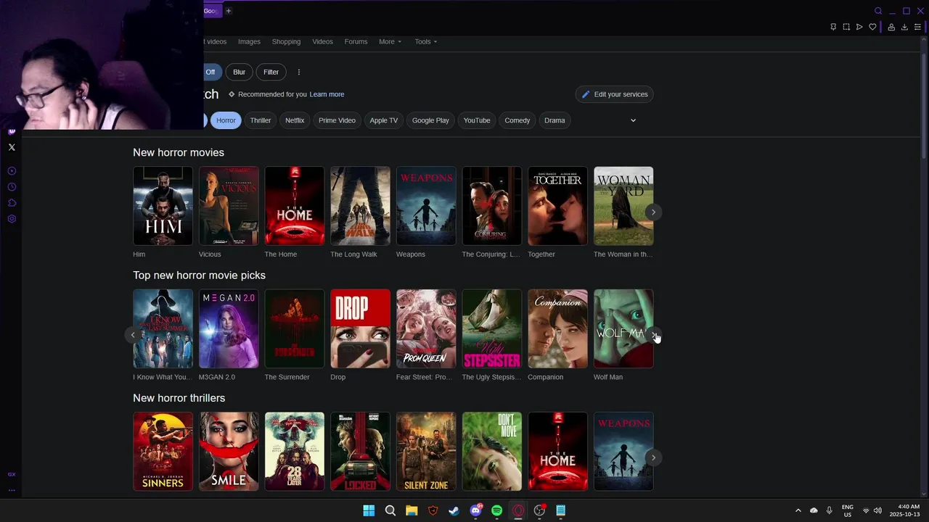The width and height of the screenshot is (929, 522).
Task: Open History clock icon in sidebar
Action: tap(12, 187)
